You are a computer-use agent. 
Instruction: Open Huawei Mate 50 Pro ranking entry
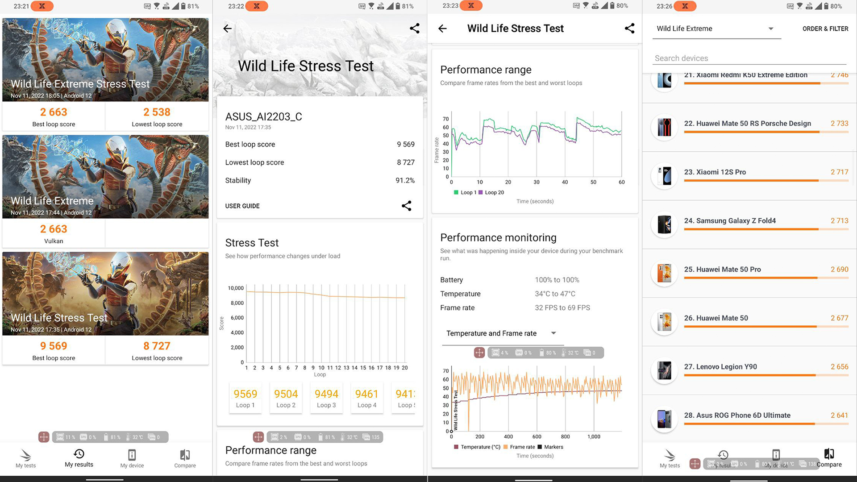749,273
